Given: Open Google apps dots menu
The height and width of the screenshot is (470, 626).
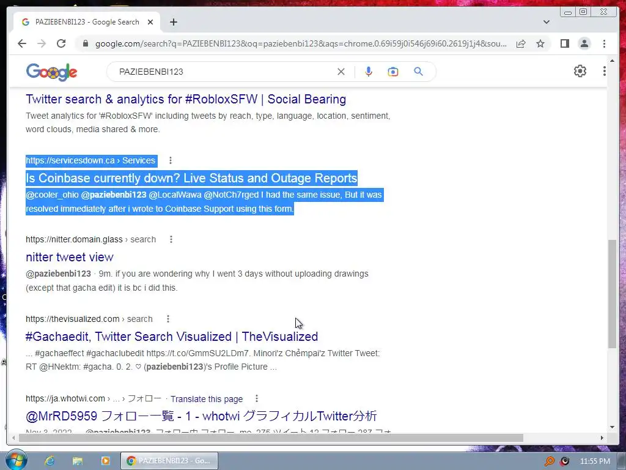Looking at the screenshot, I should [605, 71].
